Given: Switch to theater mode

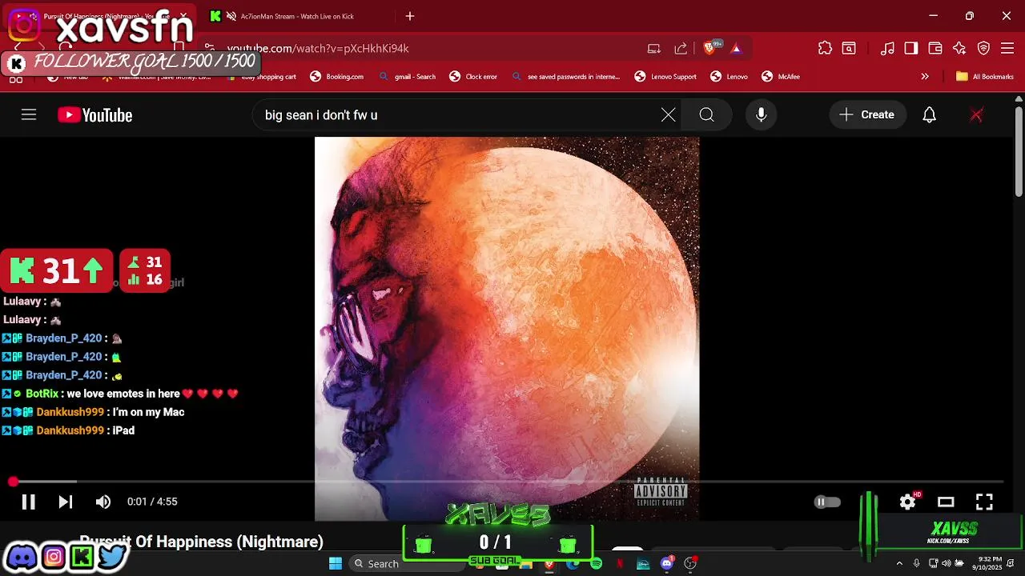Looking at the screenshot, I should pyautogui.click(x=946, y=502).
